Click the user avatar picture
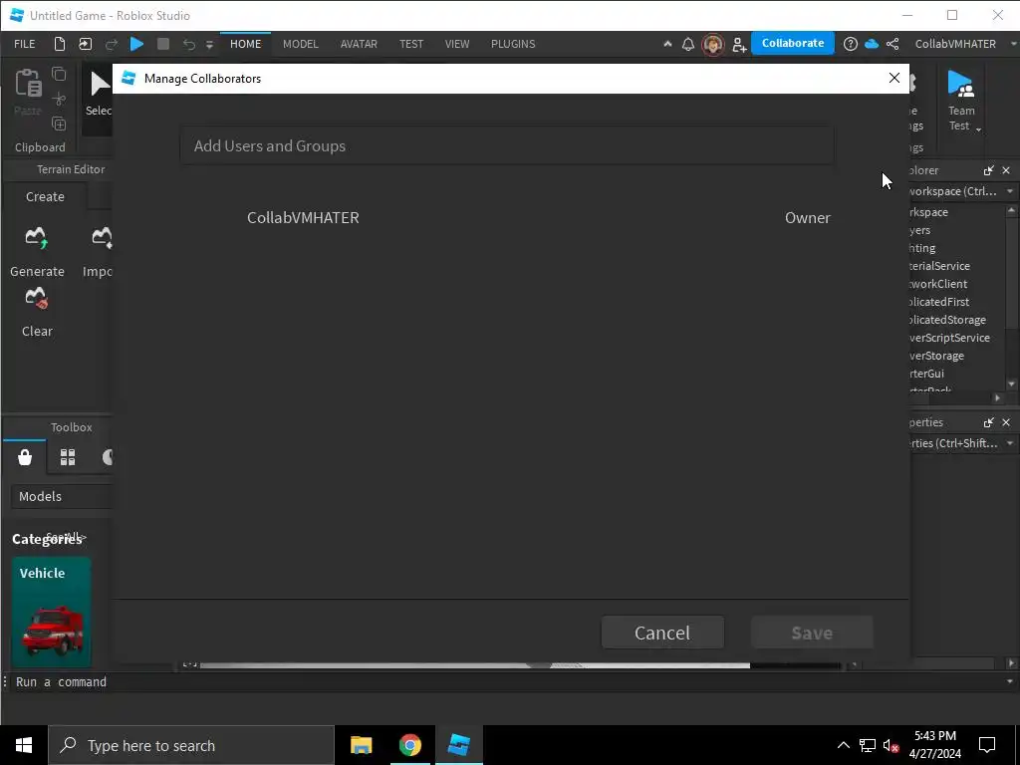 click(713, 44)
